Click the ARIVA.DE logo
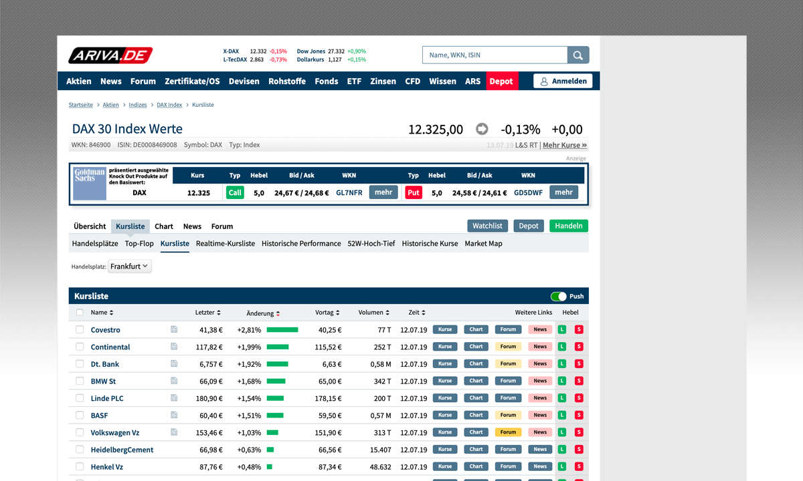This screenshot has width=803, height=481. point(110,55)
